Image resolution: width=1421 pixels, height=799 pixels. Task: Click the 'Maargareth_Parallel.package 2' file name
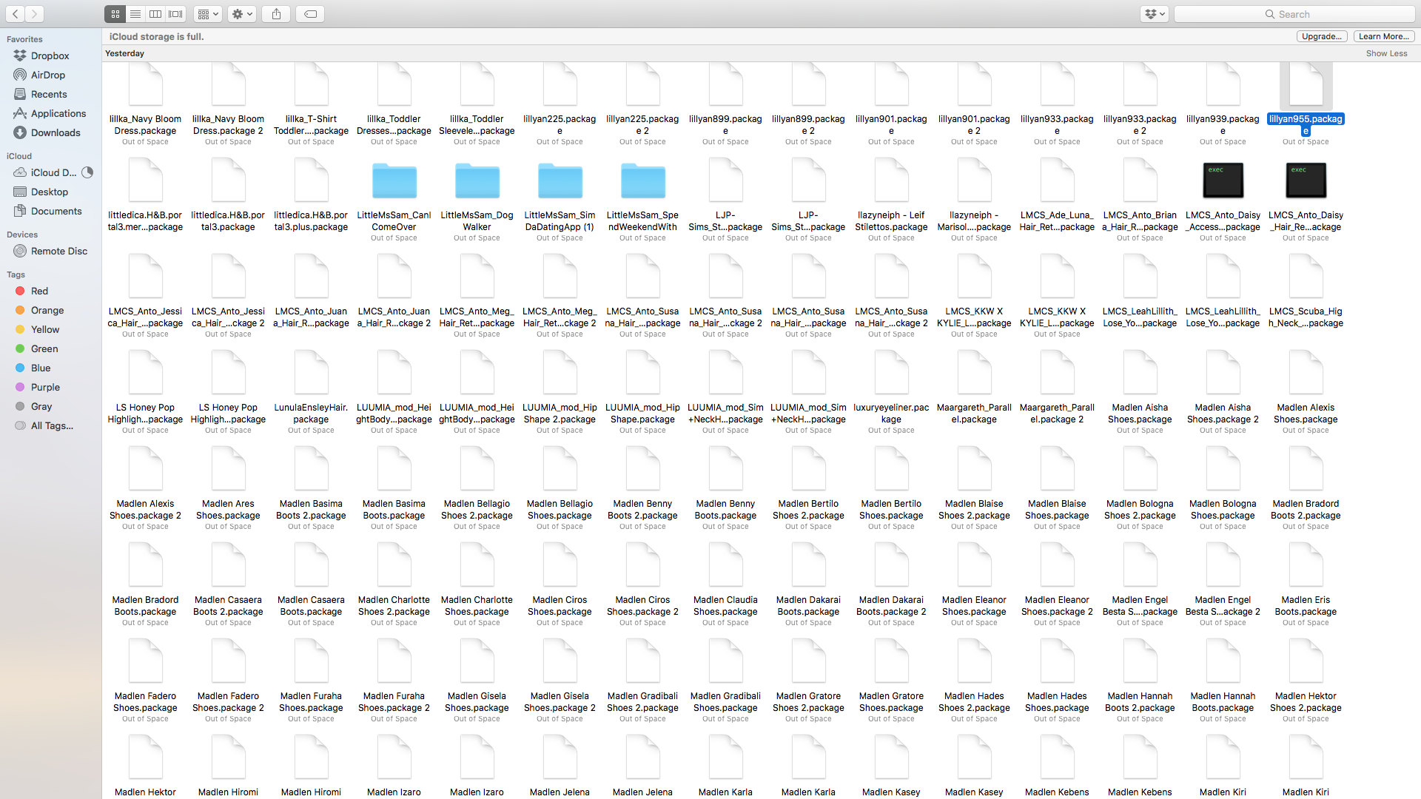pos(1057,414)
